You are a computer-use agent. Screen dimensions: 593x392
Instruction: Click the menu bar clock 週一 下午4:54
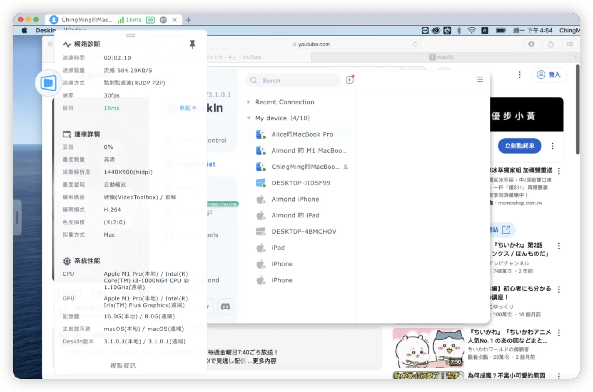533,30
